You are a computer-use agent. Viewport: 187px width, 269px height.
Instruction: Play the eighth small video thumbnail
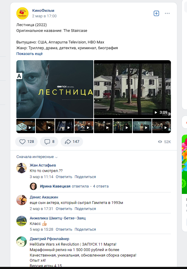162,126
